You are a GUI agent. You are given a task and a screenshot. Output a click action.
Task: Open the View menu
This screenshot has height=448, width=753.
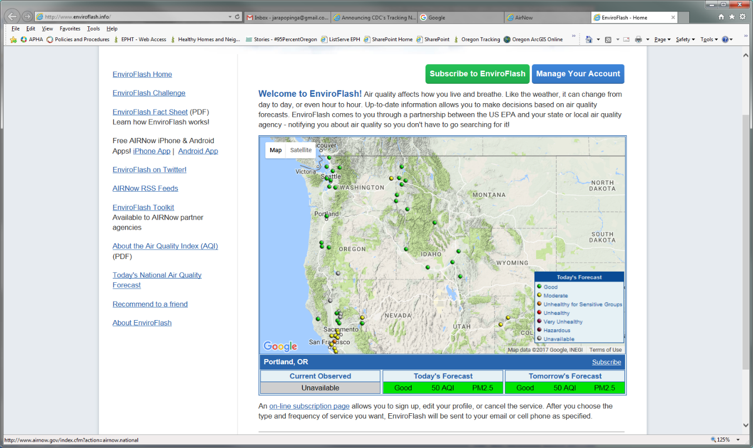[47, 28]
